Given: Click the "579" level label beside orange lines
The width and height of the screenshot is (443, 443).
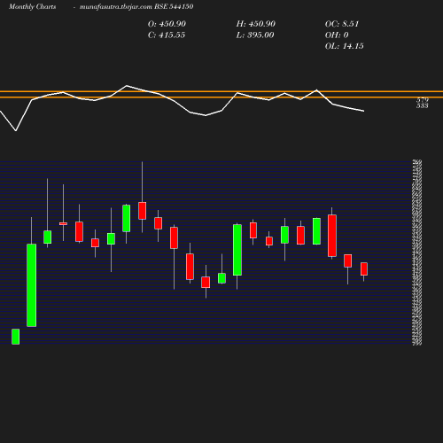Looking at the screenshot, I should pyautogui.click(x=423, y=100).
